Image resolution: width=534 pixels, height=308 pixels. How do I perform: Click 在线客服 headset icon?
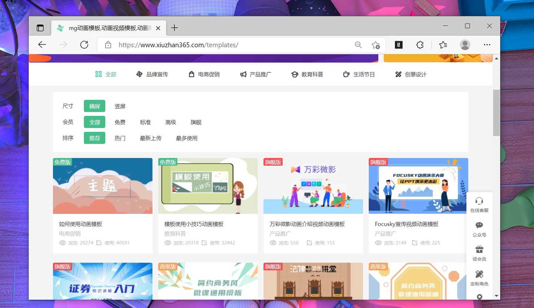tap(479, 201)
